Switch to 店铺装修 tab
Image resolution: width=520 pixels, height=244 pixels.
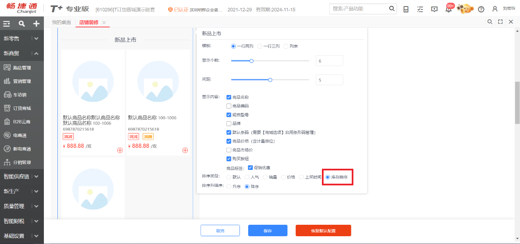89,22
